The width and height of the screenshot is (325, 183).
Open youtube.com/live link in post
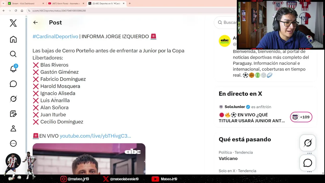pyautogui.click(x=95, y=136)
